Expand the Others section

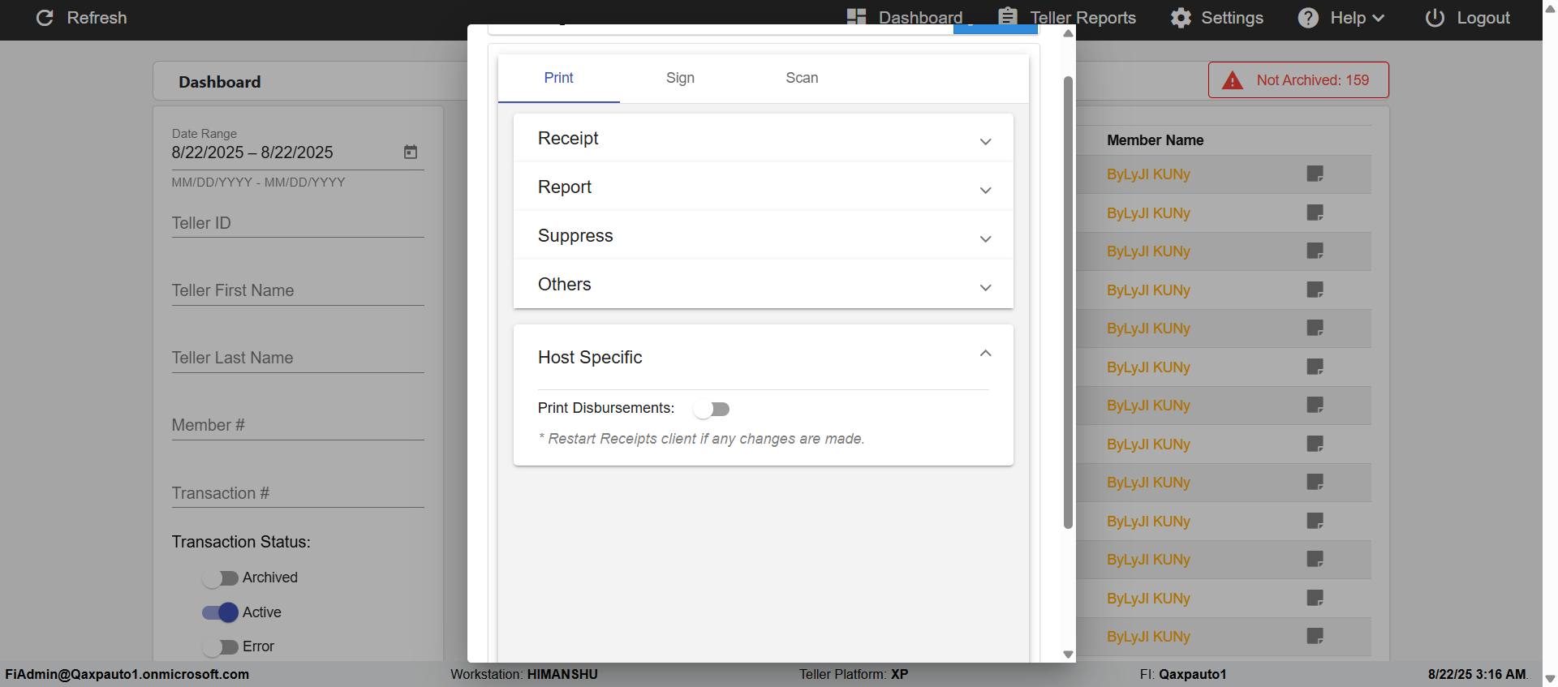click(x=764, y=284)
